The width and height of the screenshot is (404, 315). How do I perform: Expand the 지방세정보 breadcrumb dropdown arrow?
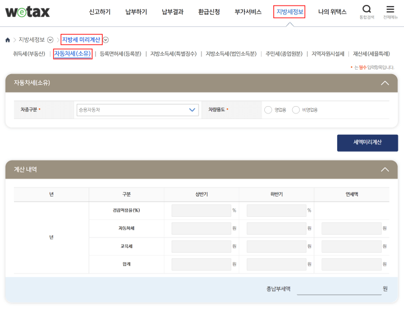coord(50,40)
